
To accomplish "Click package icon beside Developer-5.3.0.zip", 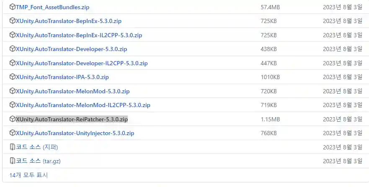I will coord(12,49).
